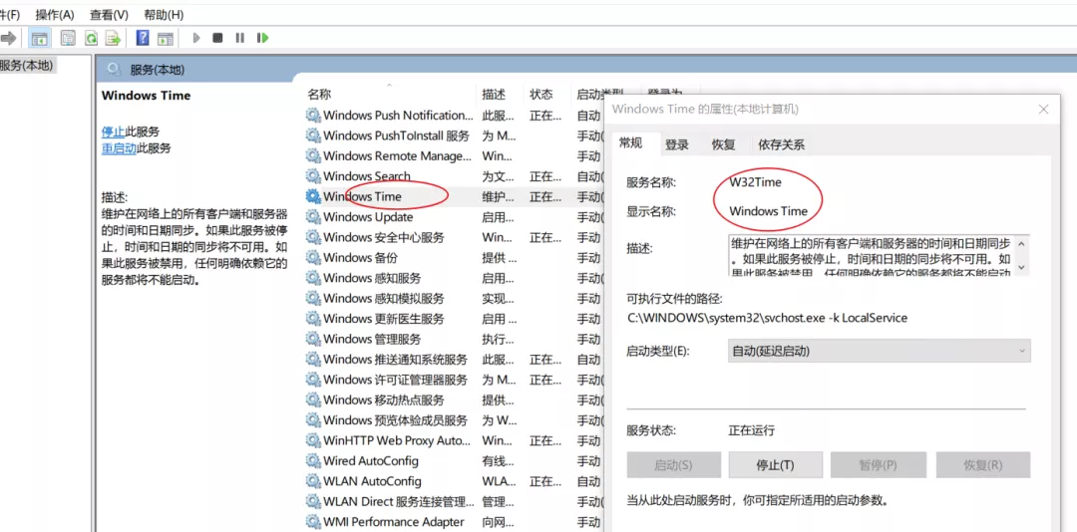The width and height of the screenshot is (1077, 532).
Task: Select the Windows 更新医生服务 row
Action: point(454,319)
